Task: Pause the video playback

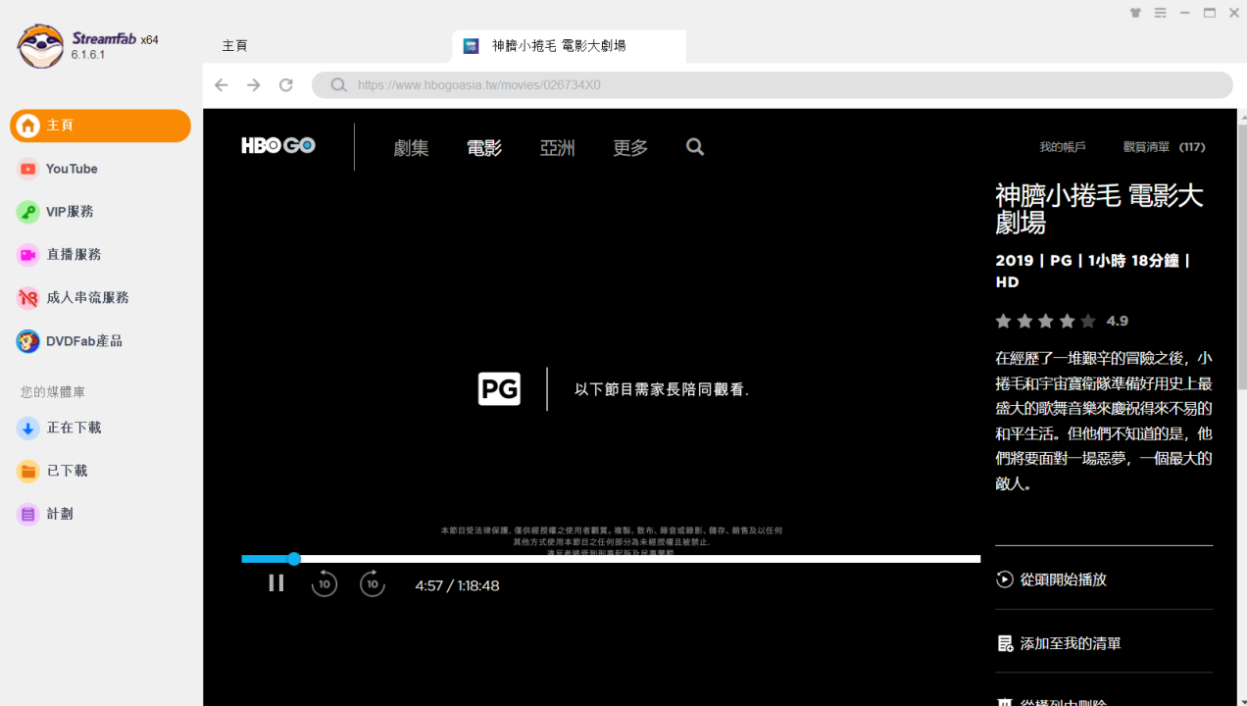Action: click(x=276, y=583)
